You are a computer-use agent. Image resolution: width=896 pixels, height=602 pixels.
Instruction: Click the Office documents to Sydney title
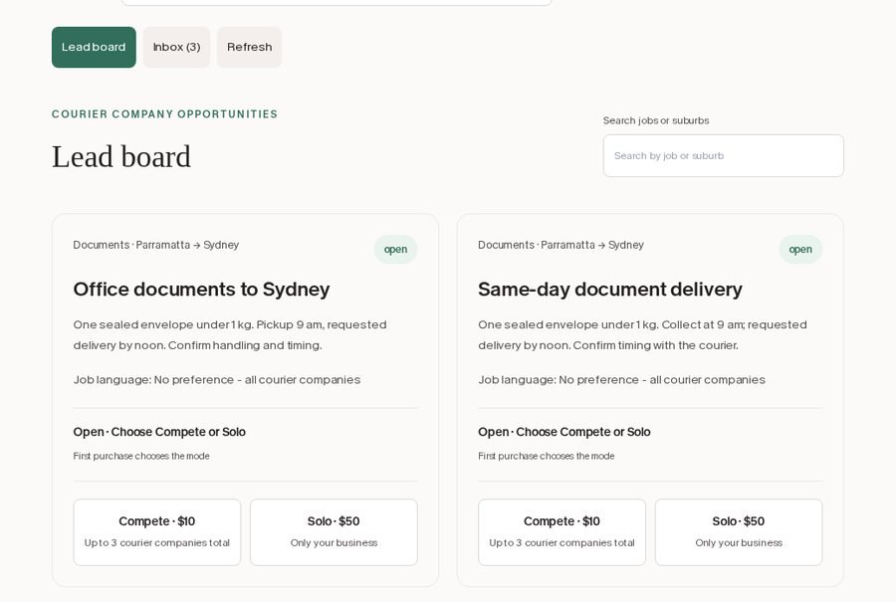point(201,290)
